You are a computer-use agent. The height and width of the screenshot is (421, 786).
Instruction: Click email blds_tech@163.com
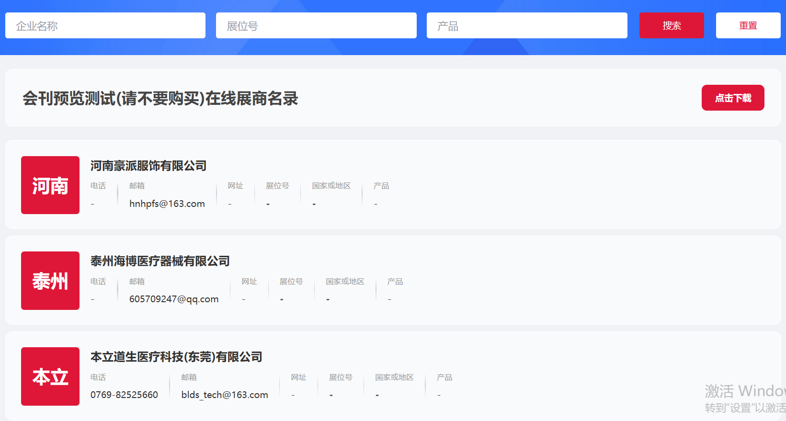[225, 395]
